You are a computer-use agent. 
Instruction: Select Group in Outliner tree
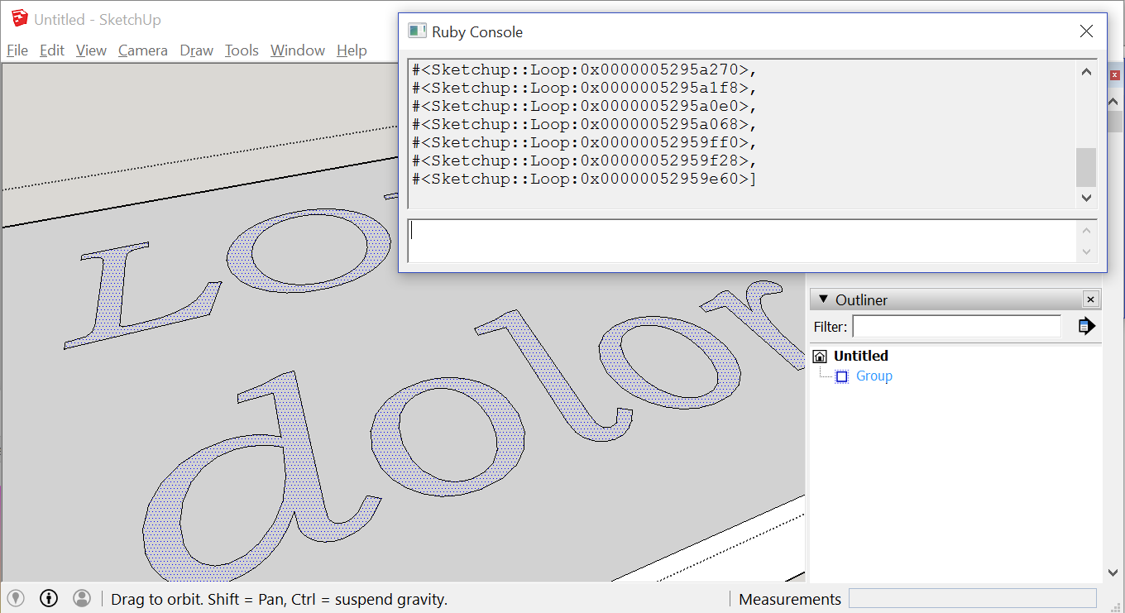point(874,376)
